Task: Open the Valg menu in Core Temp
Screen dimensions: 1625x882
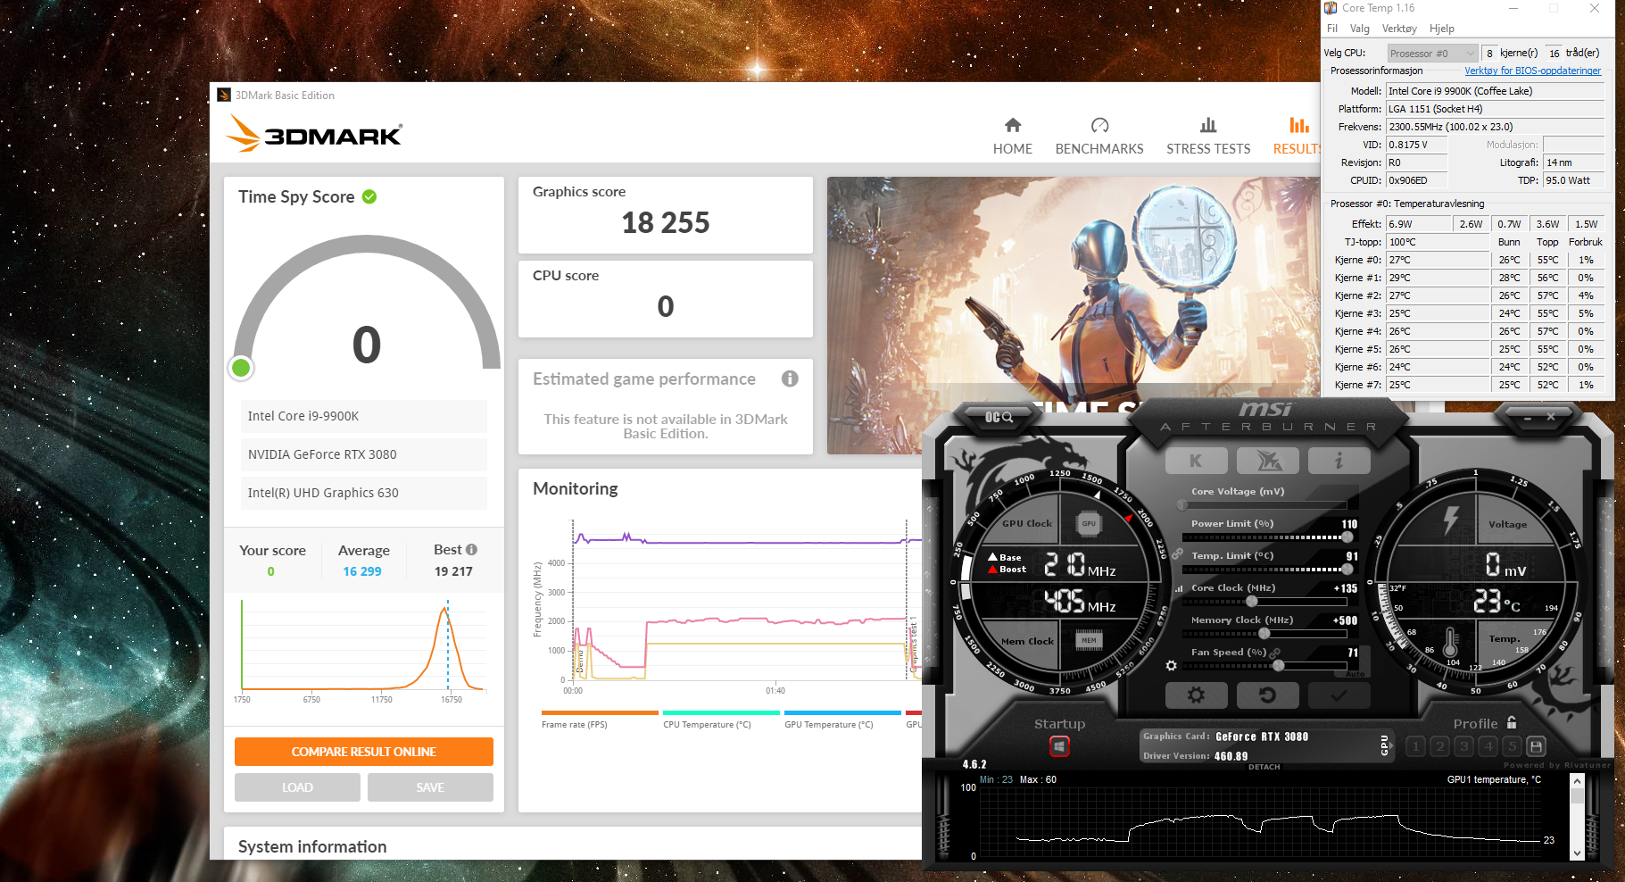Action: pos(1360,29)
